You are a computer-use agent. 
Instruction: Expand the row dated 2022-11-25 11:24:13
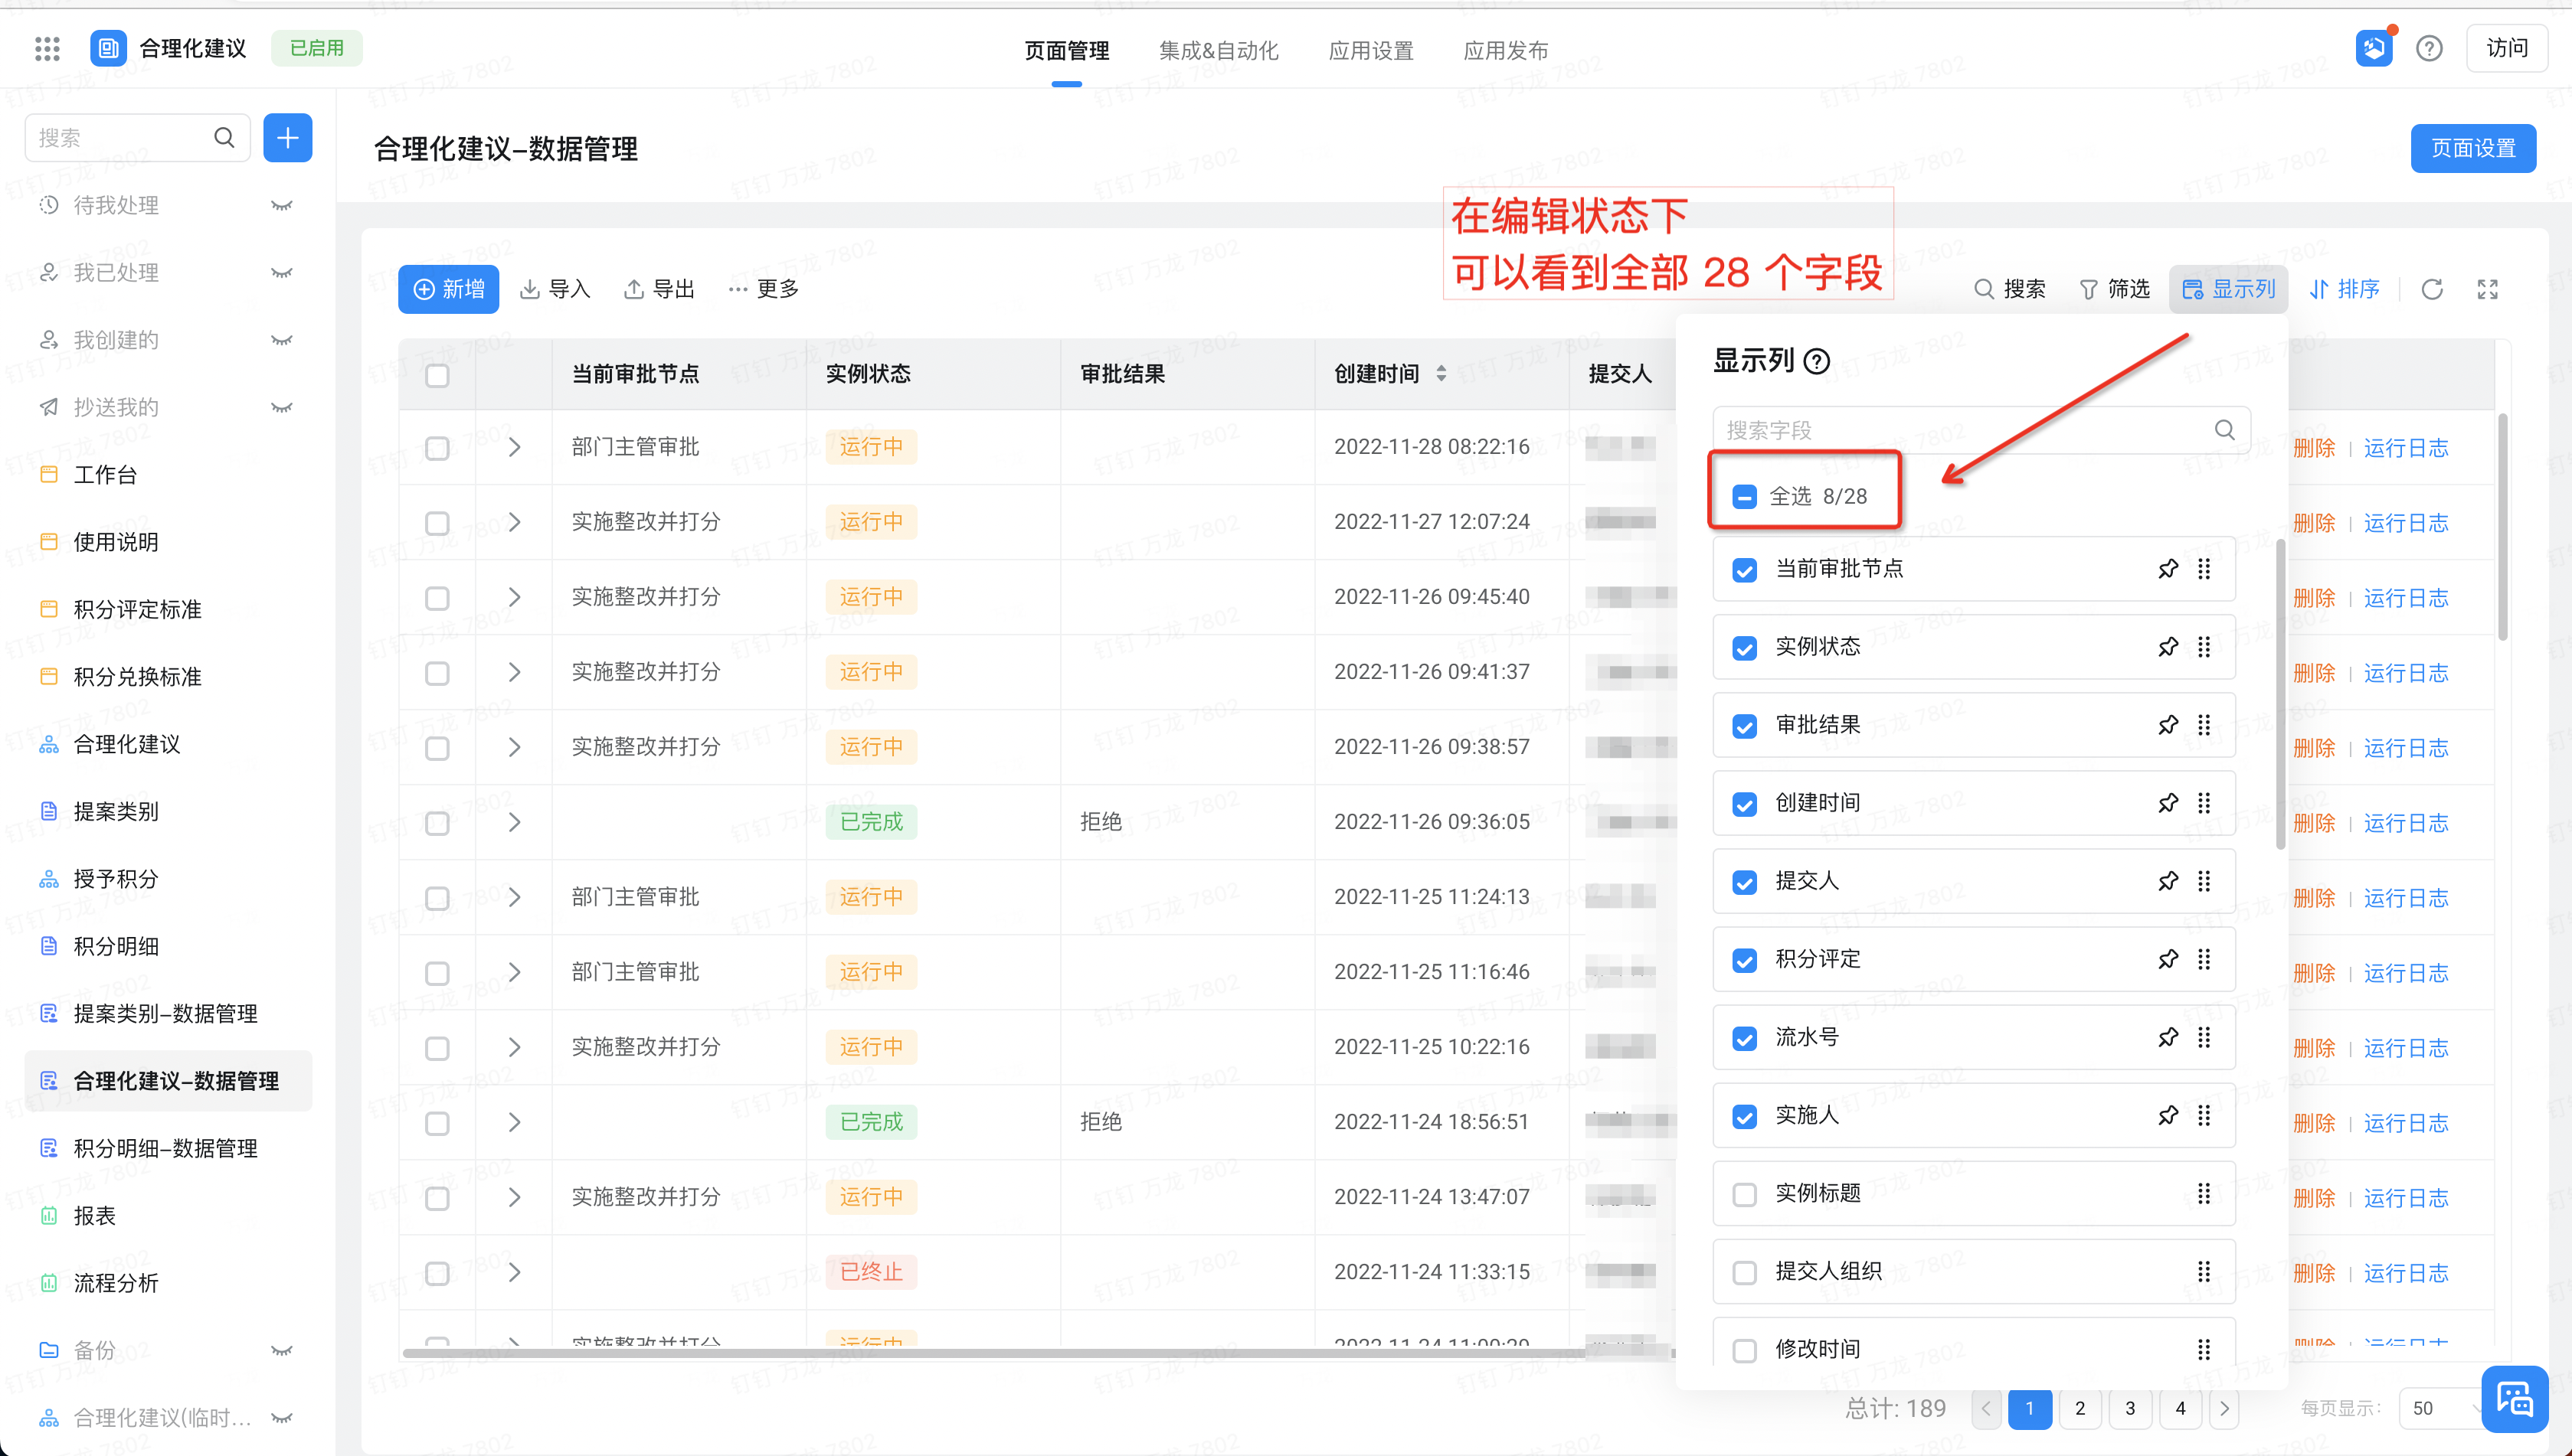click(514, 897)
